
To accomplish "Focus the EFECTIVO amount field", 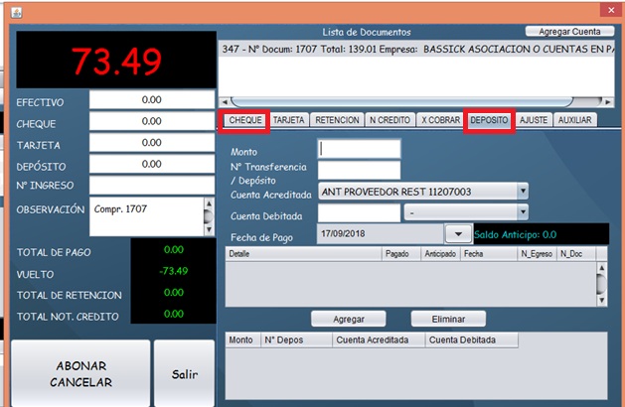I will (x=151, y=100).
